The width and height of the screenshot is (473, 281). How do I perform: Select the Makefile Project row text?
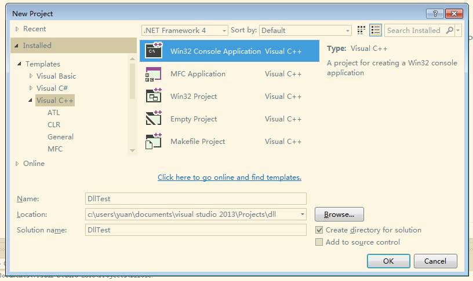coord(198,142)
